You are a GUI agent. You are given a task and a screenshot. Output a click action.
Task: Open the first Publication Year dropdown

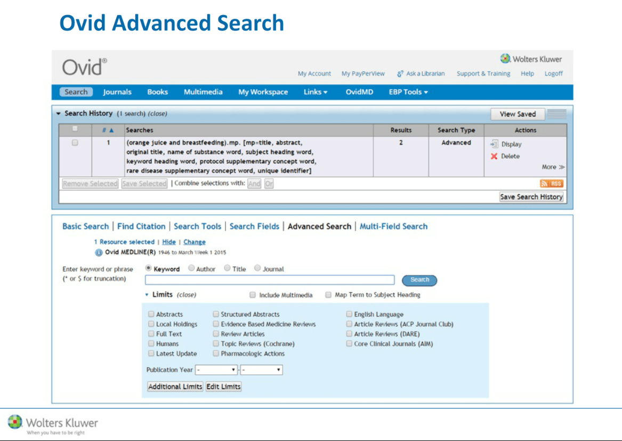click(x=216, y=370)
